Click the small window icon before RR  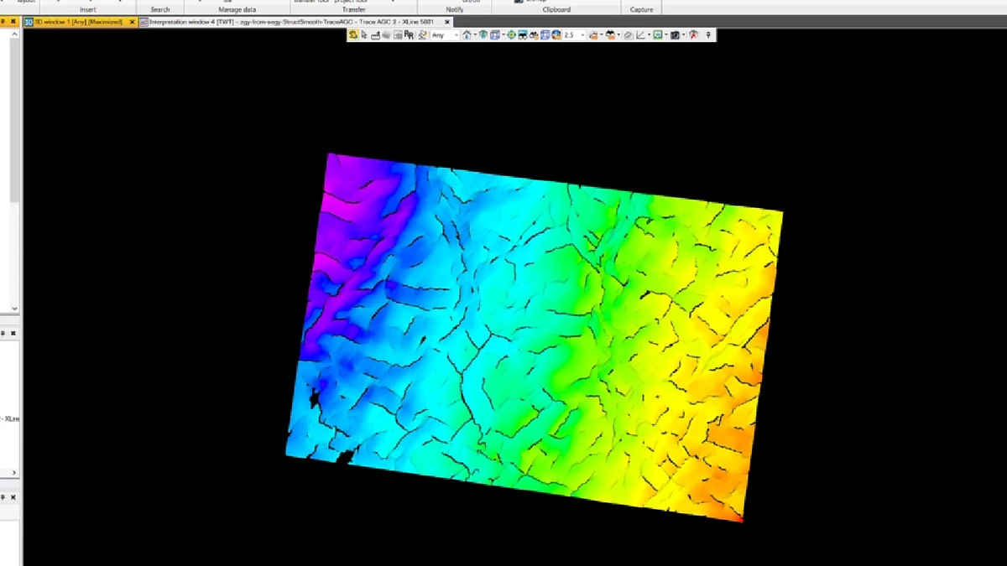click(398, 35)
